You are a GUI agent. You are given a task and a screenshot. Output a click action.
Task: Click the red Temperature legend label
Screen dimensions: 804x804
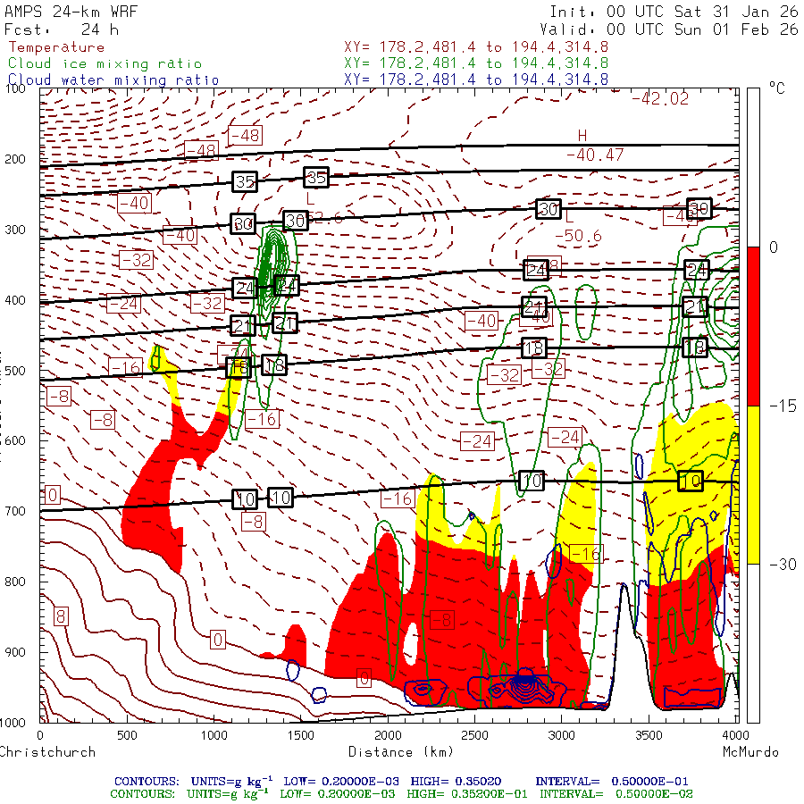56,47
